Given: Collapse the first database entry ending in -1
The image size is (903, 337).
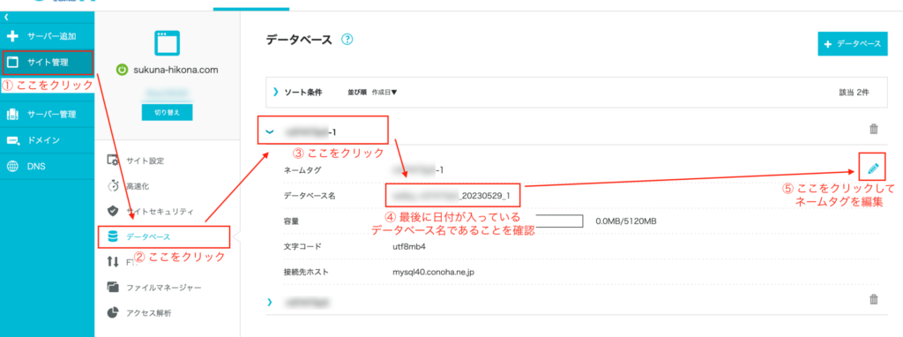Looking at the screenshot, I should tap(269, 132).
